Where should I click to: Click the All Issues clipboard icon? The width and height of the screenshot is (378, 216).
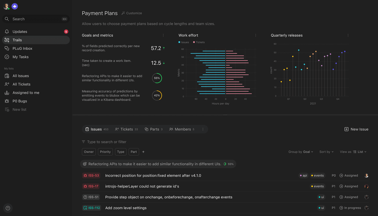7,76
